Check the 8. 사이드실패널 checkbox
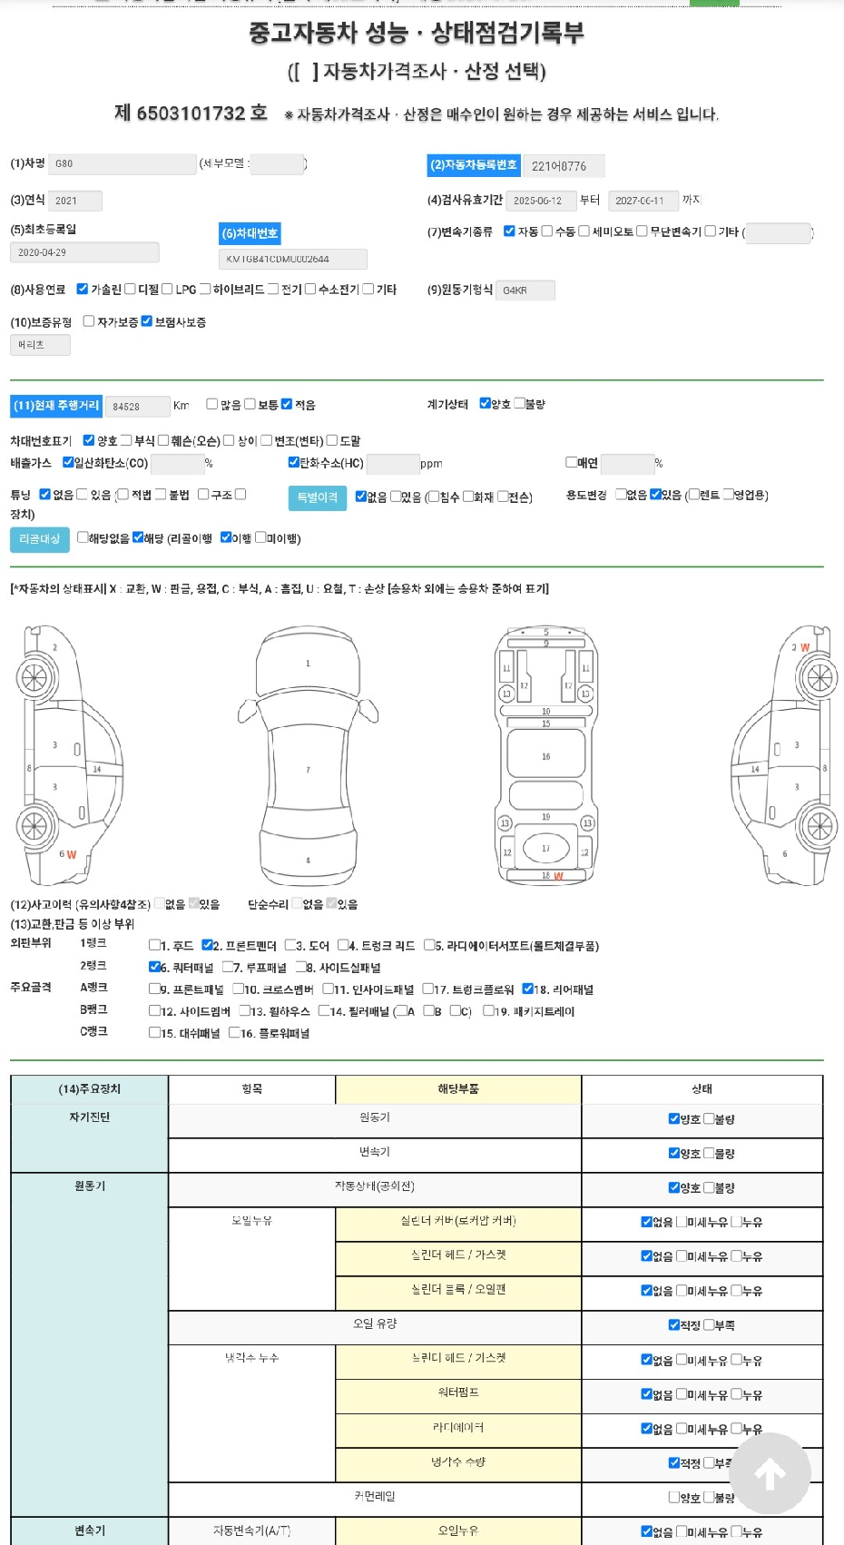The width and height of the screenshot is (844, 1545). tap(300, 968)
